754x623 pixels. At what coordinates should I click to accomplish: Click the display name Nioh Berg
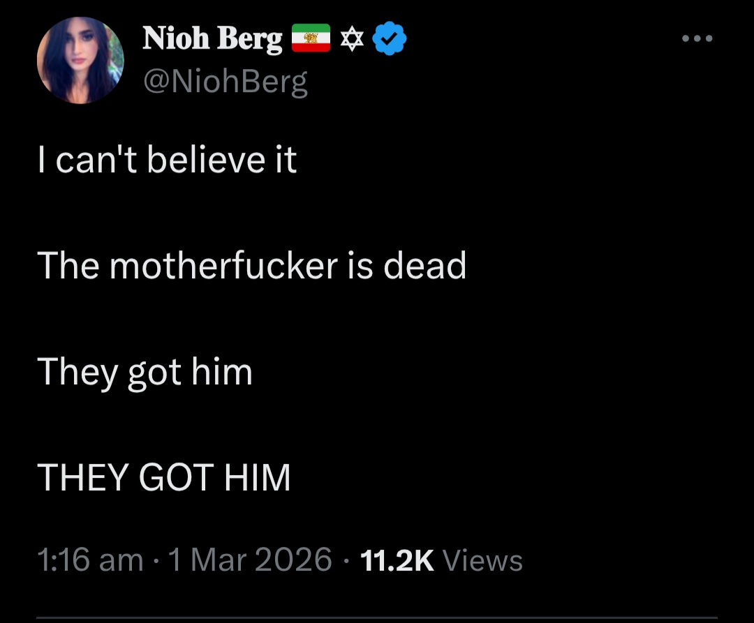[212, 39]
